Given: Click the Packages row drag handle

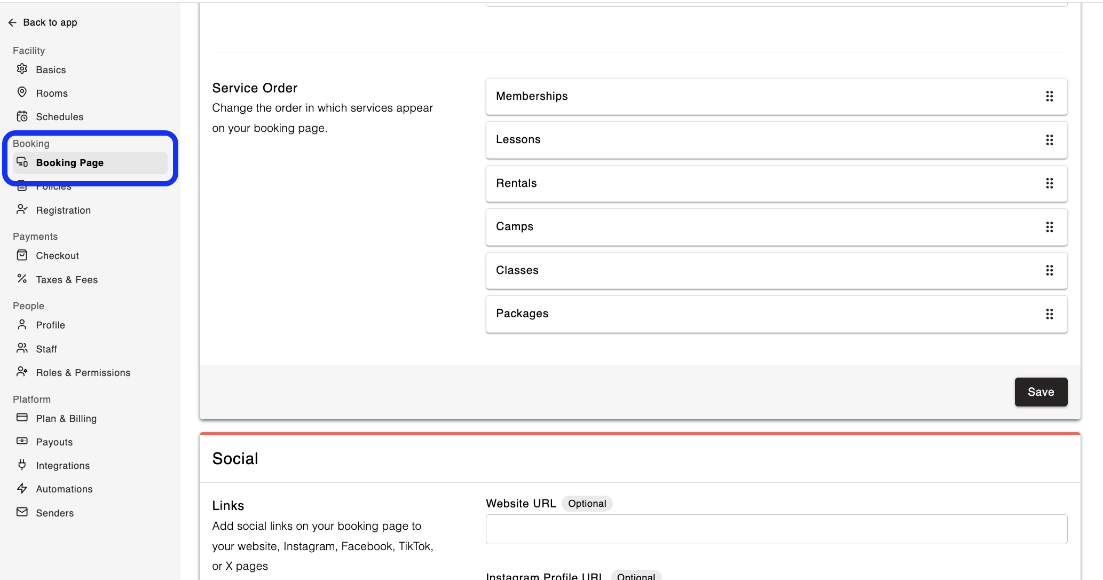Looking at the screenshot, I should [1049, 314].
